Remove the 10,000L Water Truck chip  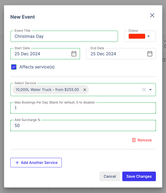click(85, 90)
